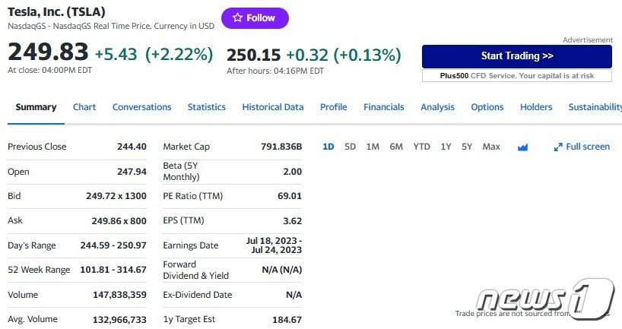The width and height of the screenshot is (622, 329).
Task: Open the Options tab
Action: tap(487, 107)
